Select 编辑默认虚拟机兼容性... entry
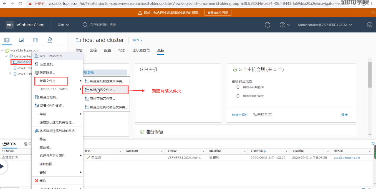 coord(57,123)
